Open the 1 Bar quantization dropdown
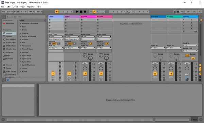The image size is (204, 123). [39, 12]
